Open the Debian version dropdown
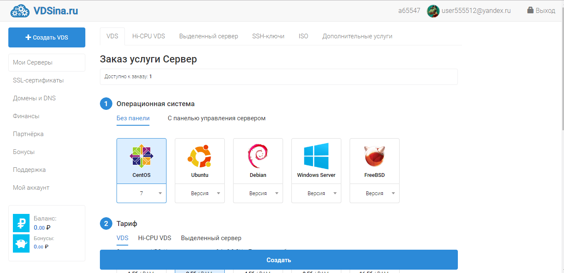The height and width of the screenshot is (273, 564). point(258,194)
